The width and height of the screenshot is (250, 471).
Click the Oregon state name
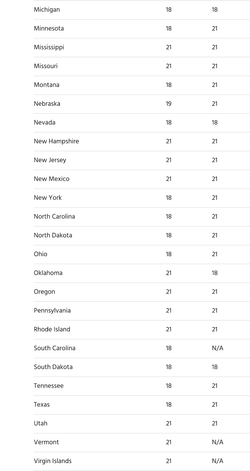tap(44, 292)
